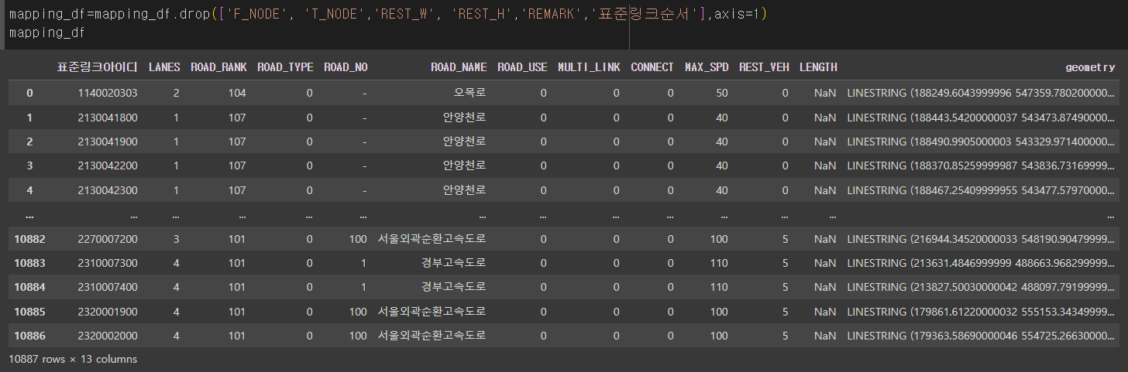Click the ROAD_NAME column header
This screenshot has width=1128, height=372.
(x=459, y=67)
